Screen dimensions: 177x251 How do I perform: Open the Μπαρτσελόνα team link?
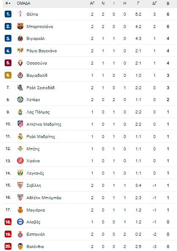point(39,27)
